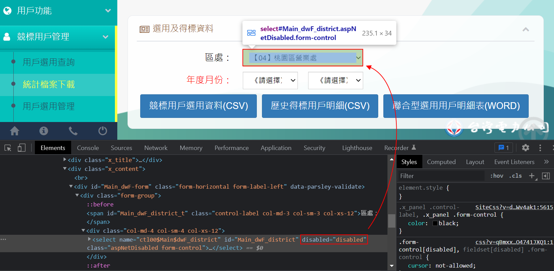554x271 pixels.
Task: Open the Memory tab
Action: [191, 148]
